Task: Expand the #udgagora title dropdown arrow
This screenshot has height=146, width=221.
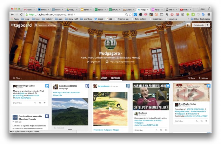Action: pyautogui.click(x=121, y=54)
